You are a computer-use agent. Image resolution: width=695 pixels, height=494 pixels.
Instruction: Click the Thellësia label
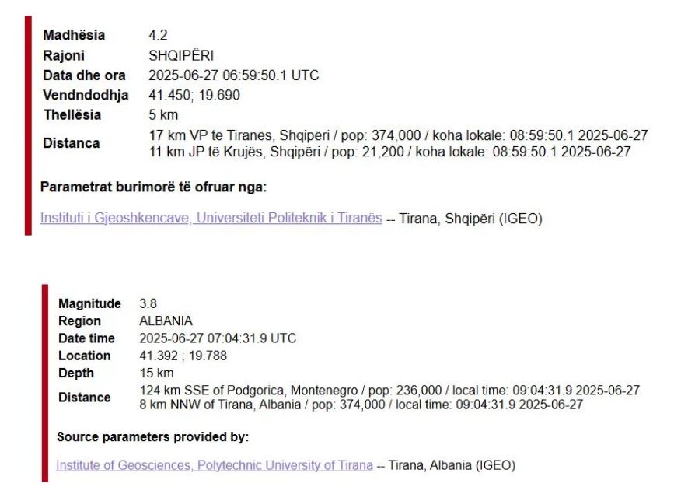[72, 115]
